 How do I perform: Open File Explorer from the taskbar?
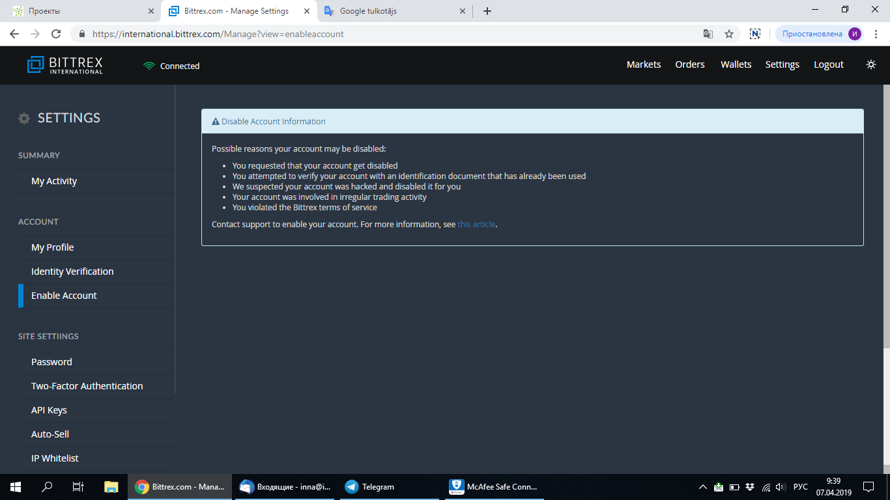click(x=111, y=487)
